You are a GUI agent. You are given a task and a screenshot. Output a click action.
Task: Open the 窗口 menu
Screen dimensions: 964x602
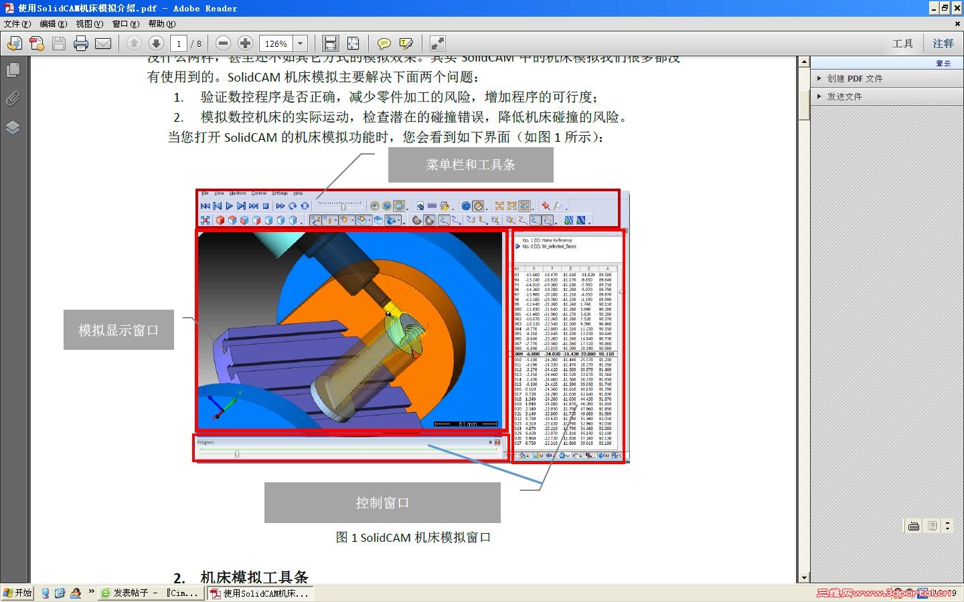(x=126, y=24)
